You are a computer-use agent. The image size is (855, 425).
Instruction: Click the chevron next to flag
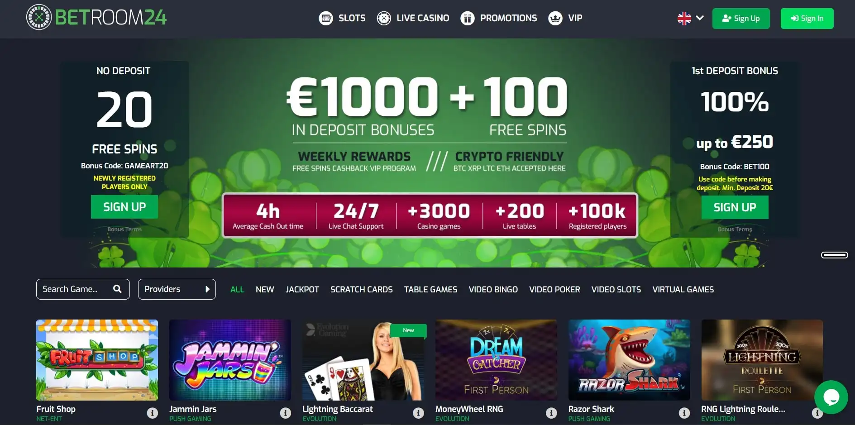click(x=700, y=18)
